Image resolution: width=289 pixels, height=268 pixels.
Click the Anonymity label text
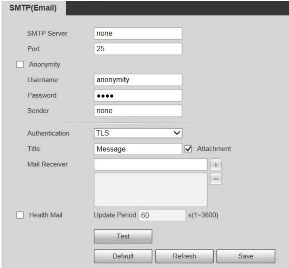click(x=44, y=65)
